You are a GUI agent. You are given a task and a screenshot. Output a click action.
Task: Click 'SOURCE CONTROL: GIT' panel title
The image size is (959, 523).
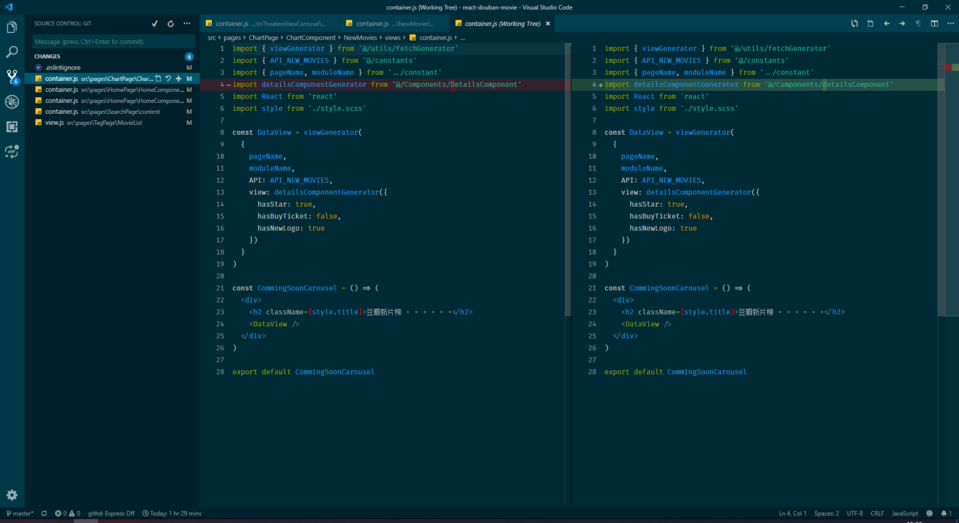tap(63, 23)
